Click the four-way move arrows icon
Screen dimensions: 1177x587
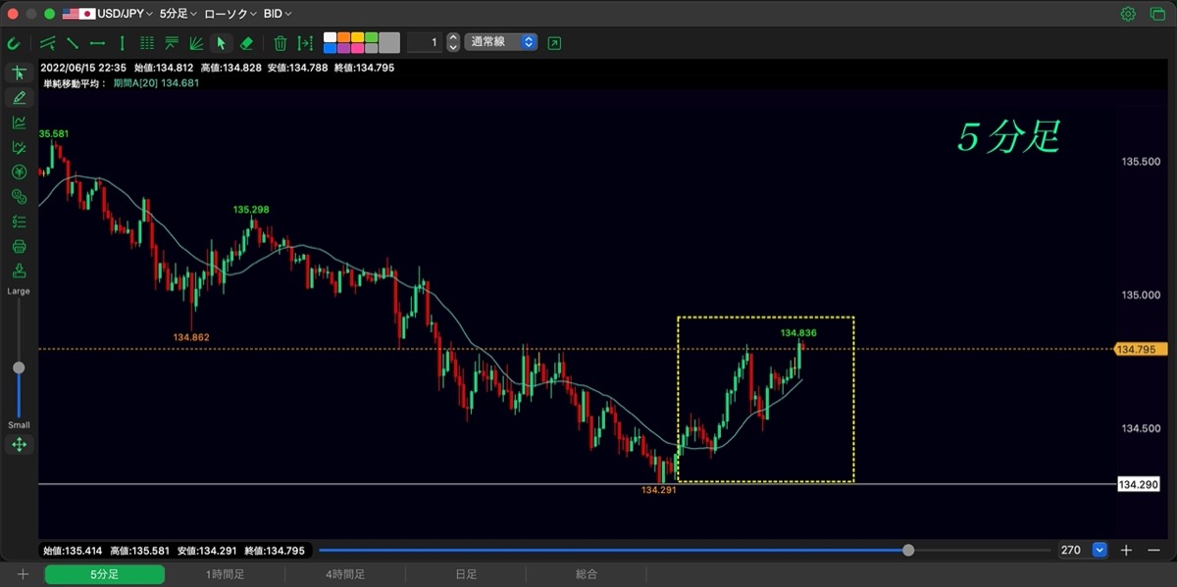19,445
